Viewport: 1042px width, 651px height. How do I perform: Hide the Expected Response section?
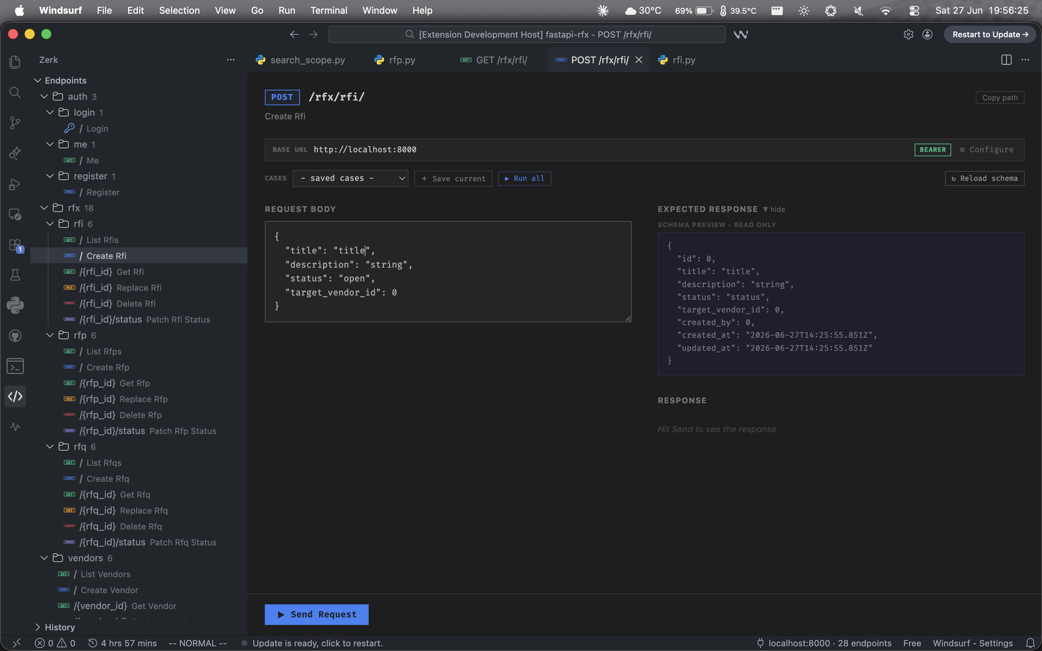(x=774, y=209)
